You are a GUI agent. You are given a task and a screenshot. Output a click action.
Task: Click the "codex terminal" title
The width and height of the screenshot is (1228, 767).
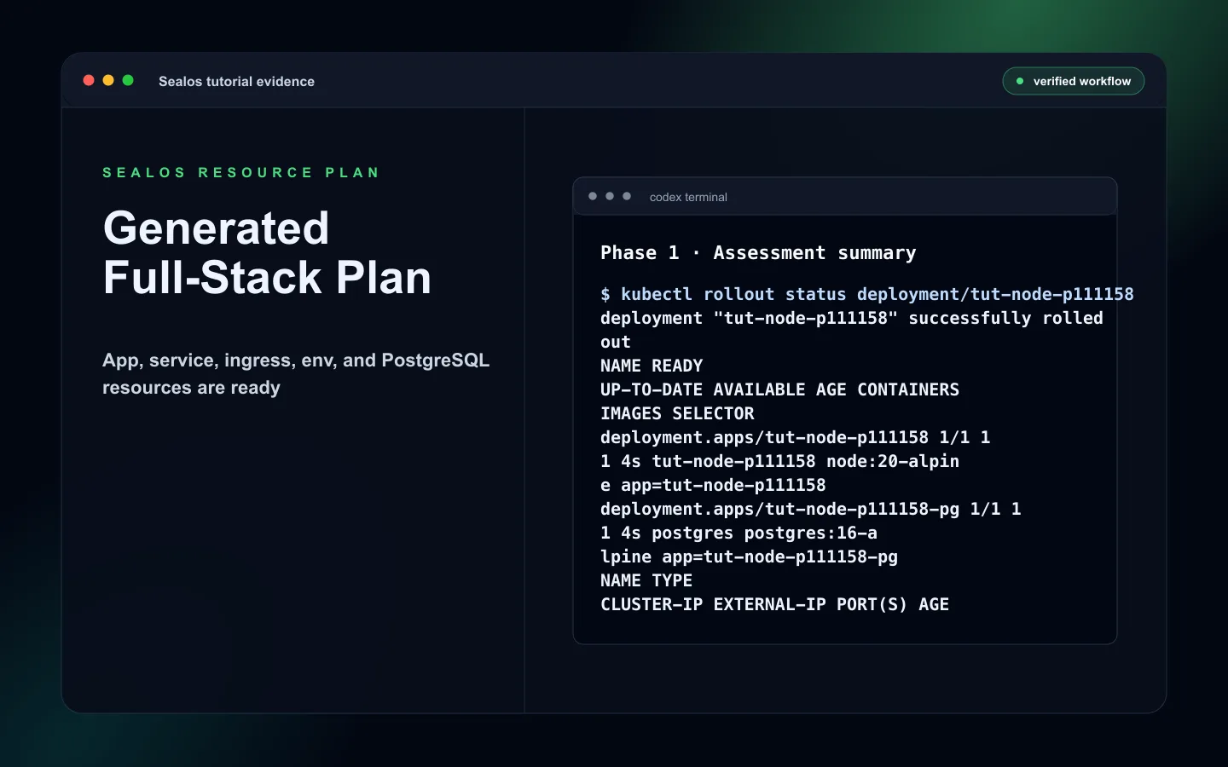688,197
